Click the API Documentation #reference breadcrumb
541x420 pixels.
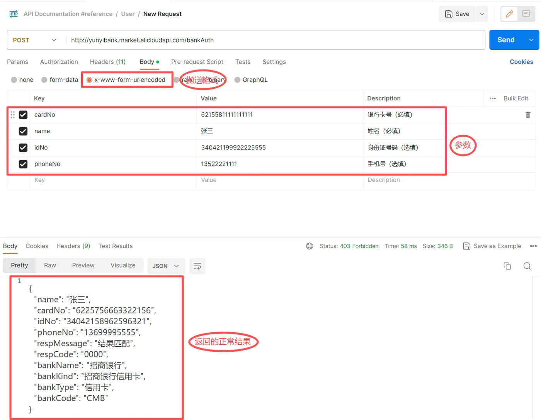click(68, 14)
